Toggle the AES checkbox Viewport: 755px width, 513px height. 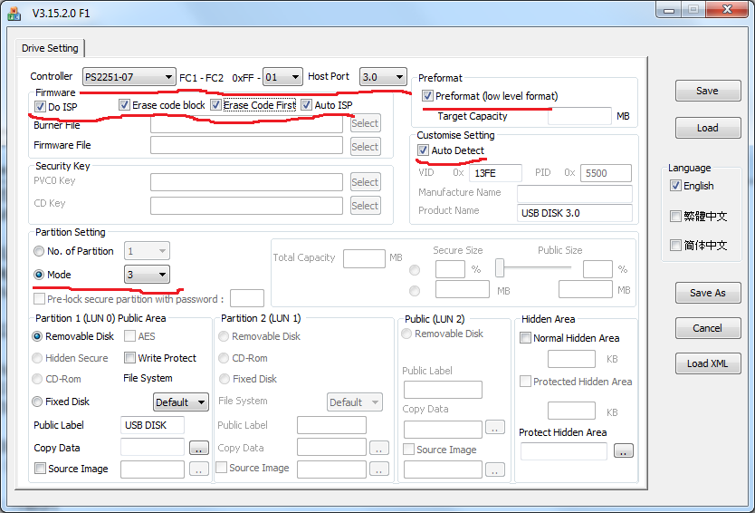(x=129, y=336)
